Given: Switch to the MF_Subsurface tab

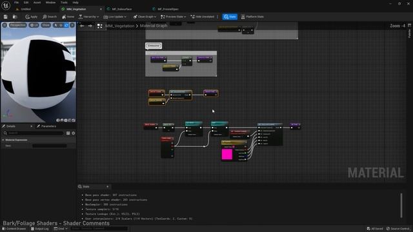Looking at the screenshot, I should point(122,9).
